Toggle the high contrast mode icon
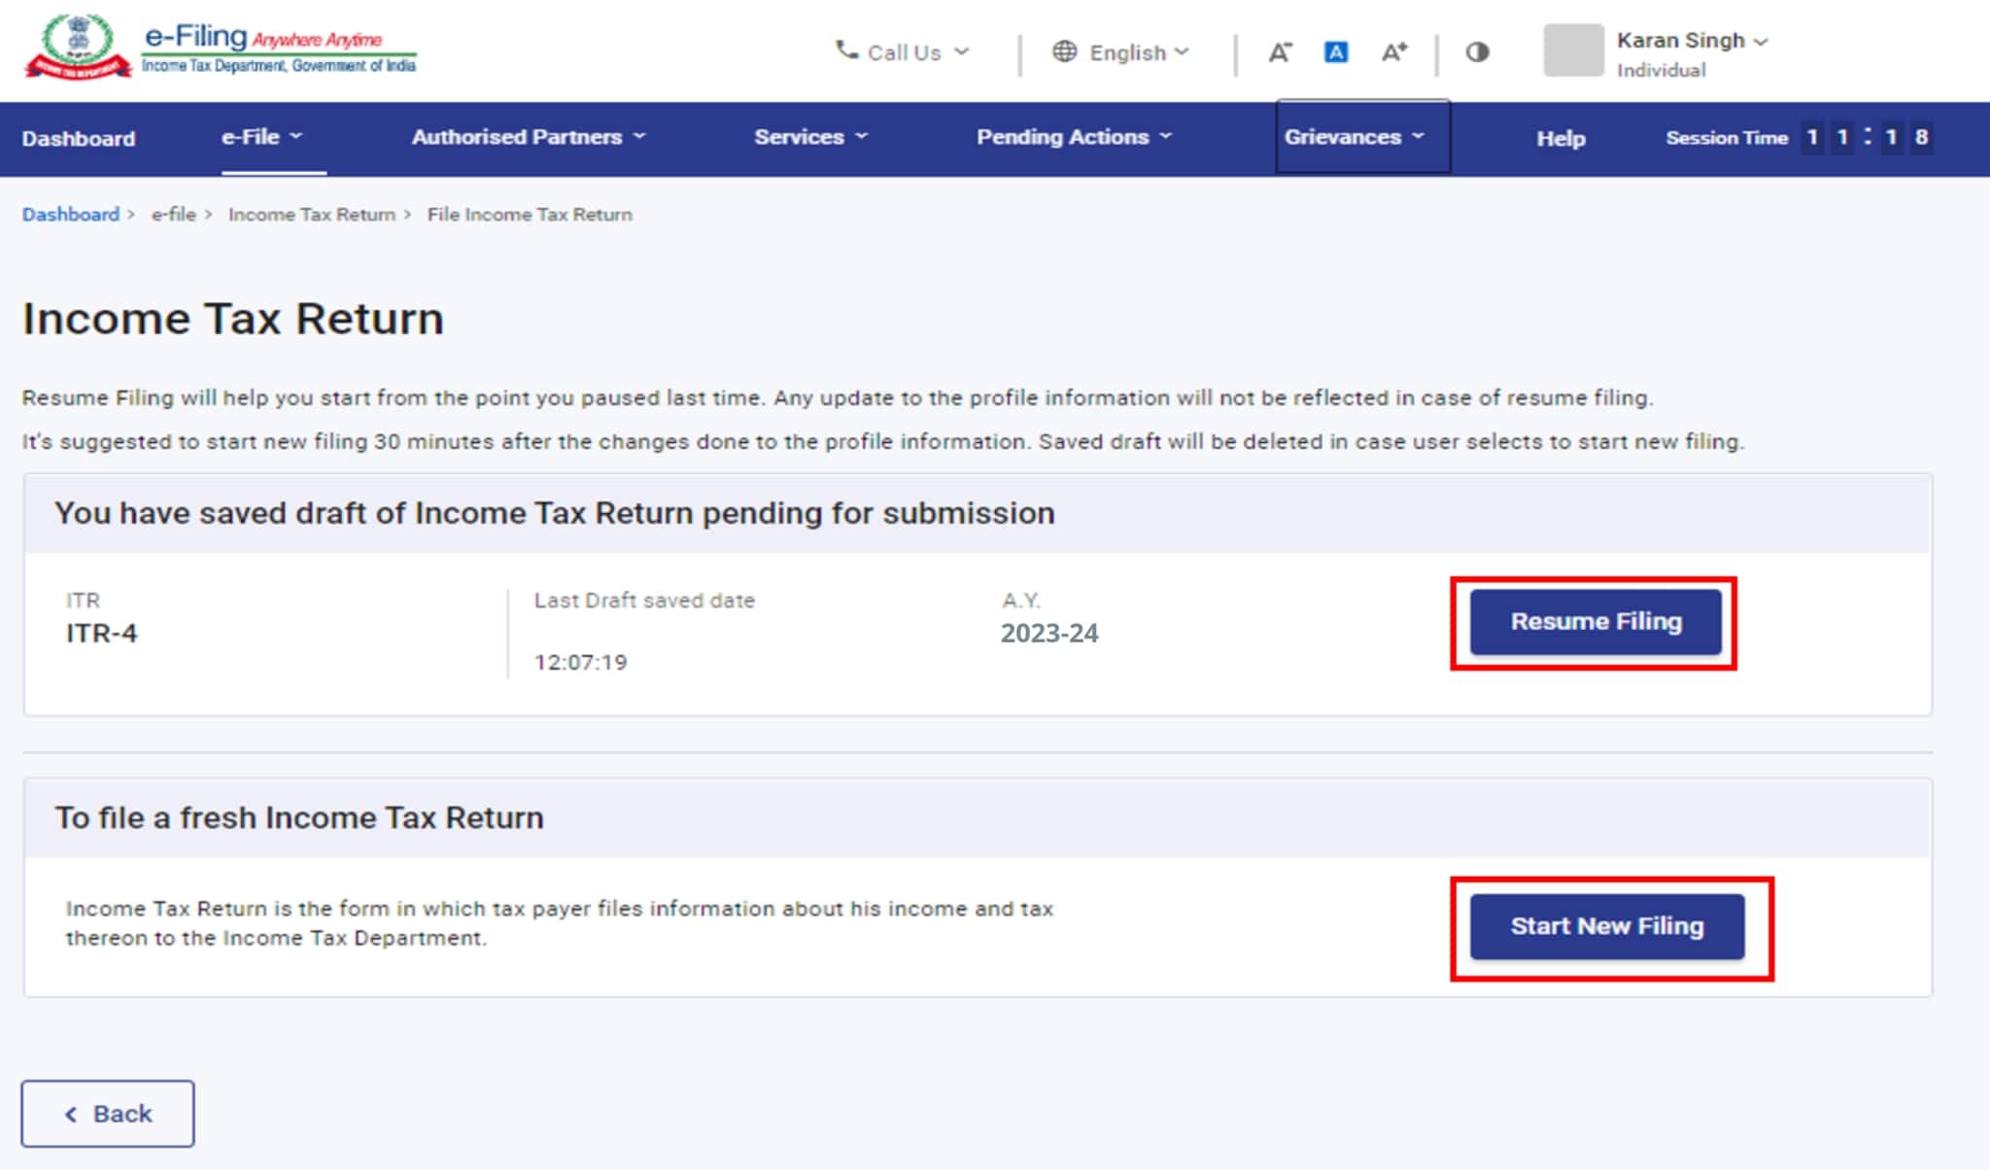This screenshot has width=1990, height=1170. [x=1477, y=52]
